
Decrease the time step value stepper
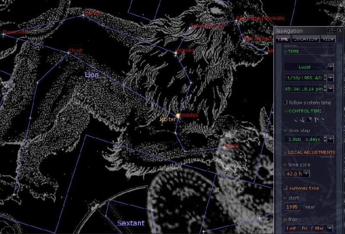(x=325, y=141)
